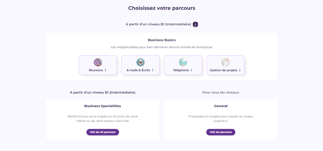Select the Réunions round purple image
The height and width of the screenshot is (151, 323).
pos(98,62)
